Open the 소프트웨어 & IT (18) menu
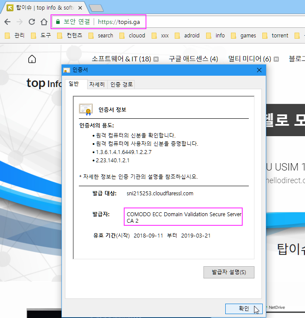 (122, 59)
